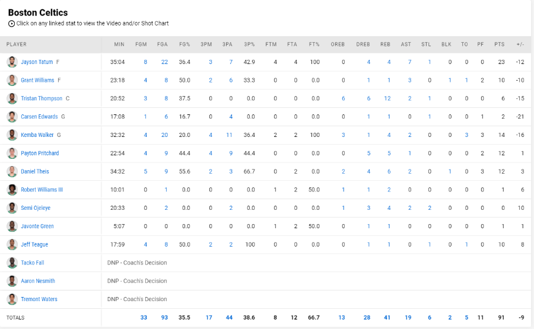The width and height of the screenshot is (534, 329).
Task: Click Carsen Edwards' player headshot
Action: click(x=12, y=117)
